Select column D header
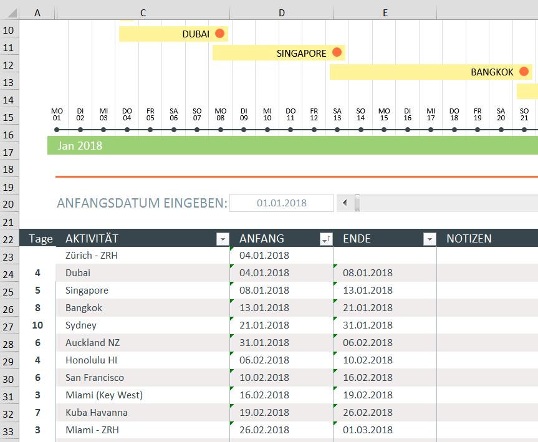 click(281, 12)
